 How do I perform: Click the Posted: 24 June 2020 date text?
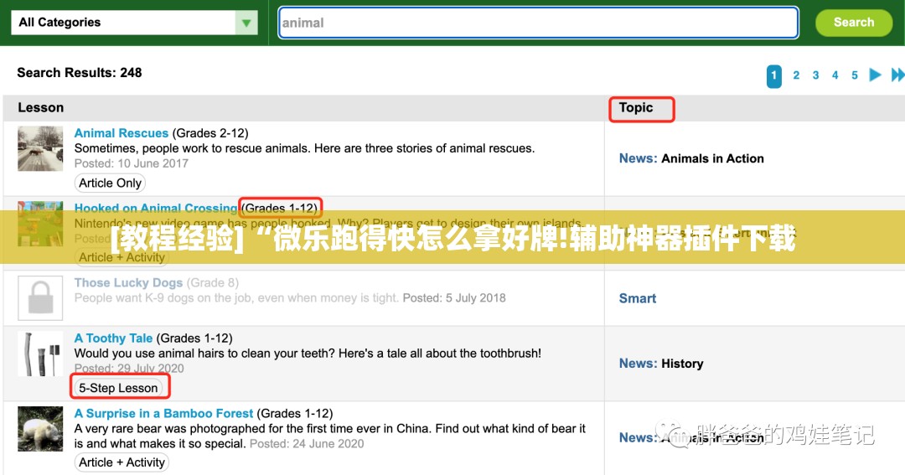click(307, 444)
